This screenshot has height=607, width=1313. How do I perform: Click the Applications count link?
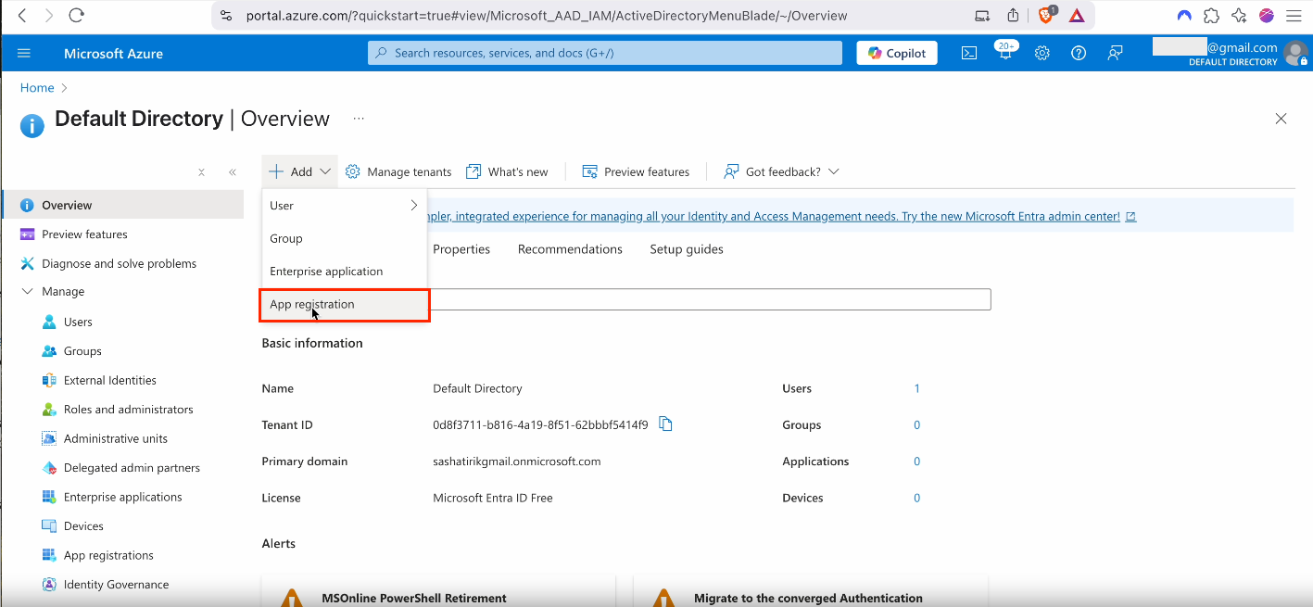click(x=917, y=461)
